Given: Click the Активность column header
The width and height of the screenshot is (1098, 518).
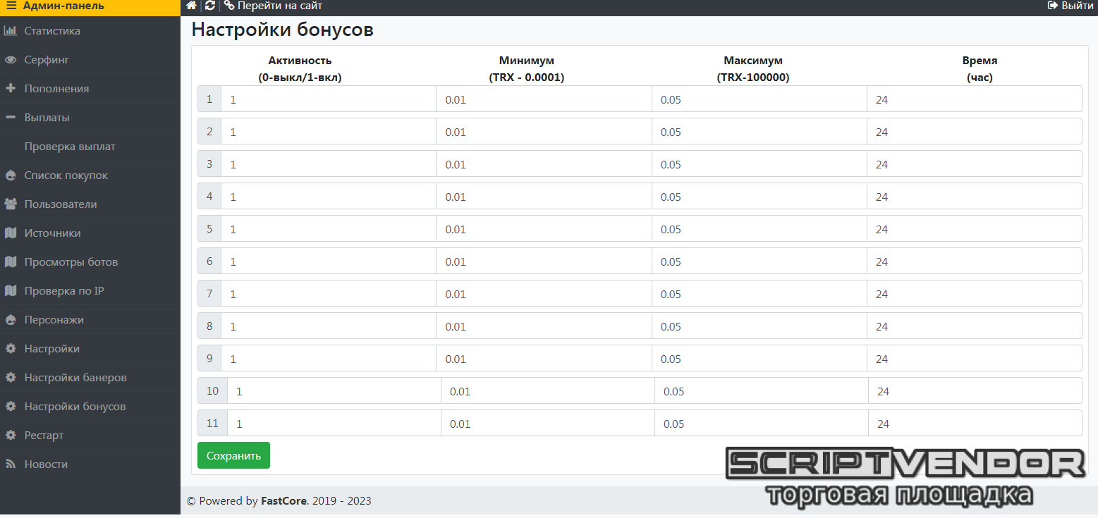Looking at the screenshot, I should click(x=300, y=69).
